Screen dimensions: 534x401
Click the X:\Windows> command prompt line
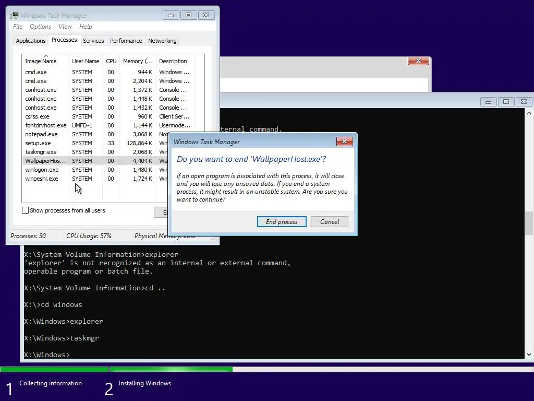(x=46, y=355)
